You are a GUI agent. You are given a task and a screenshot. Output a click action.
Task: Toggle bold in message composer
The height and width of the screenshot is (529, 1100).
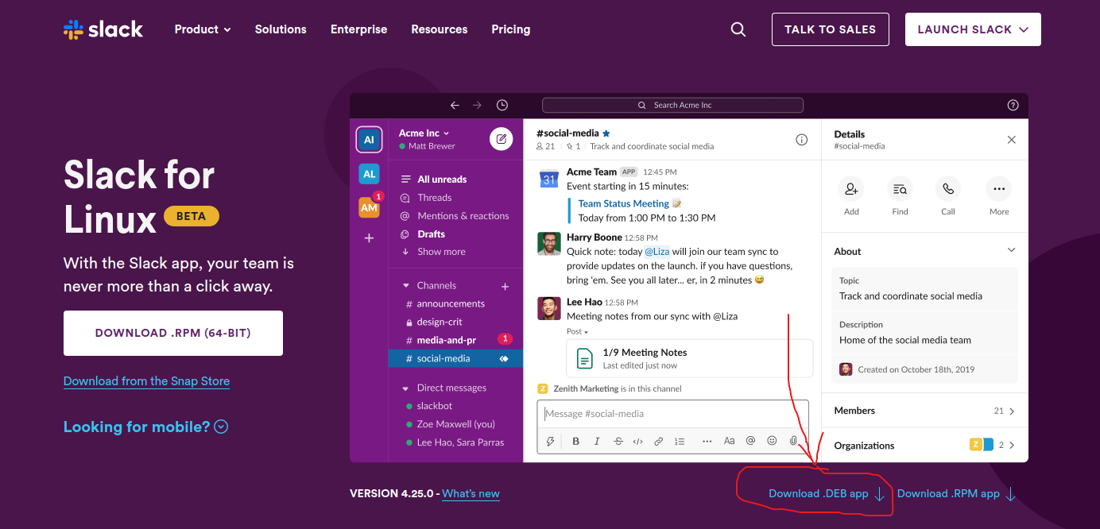(575, 441)
